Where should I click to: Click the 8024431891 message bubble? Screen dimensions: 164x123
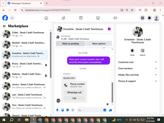pyautogui.click(x=69, y=78)
